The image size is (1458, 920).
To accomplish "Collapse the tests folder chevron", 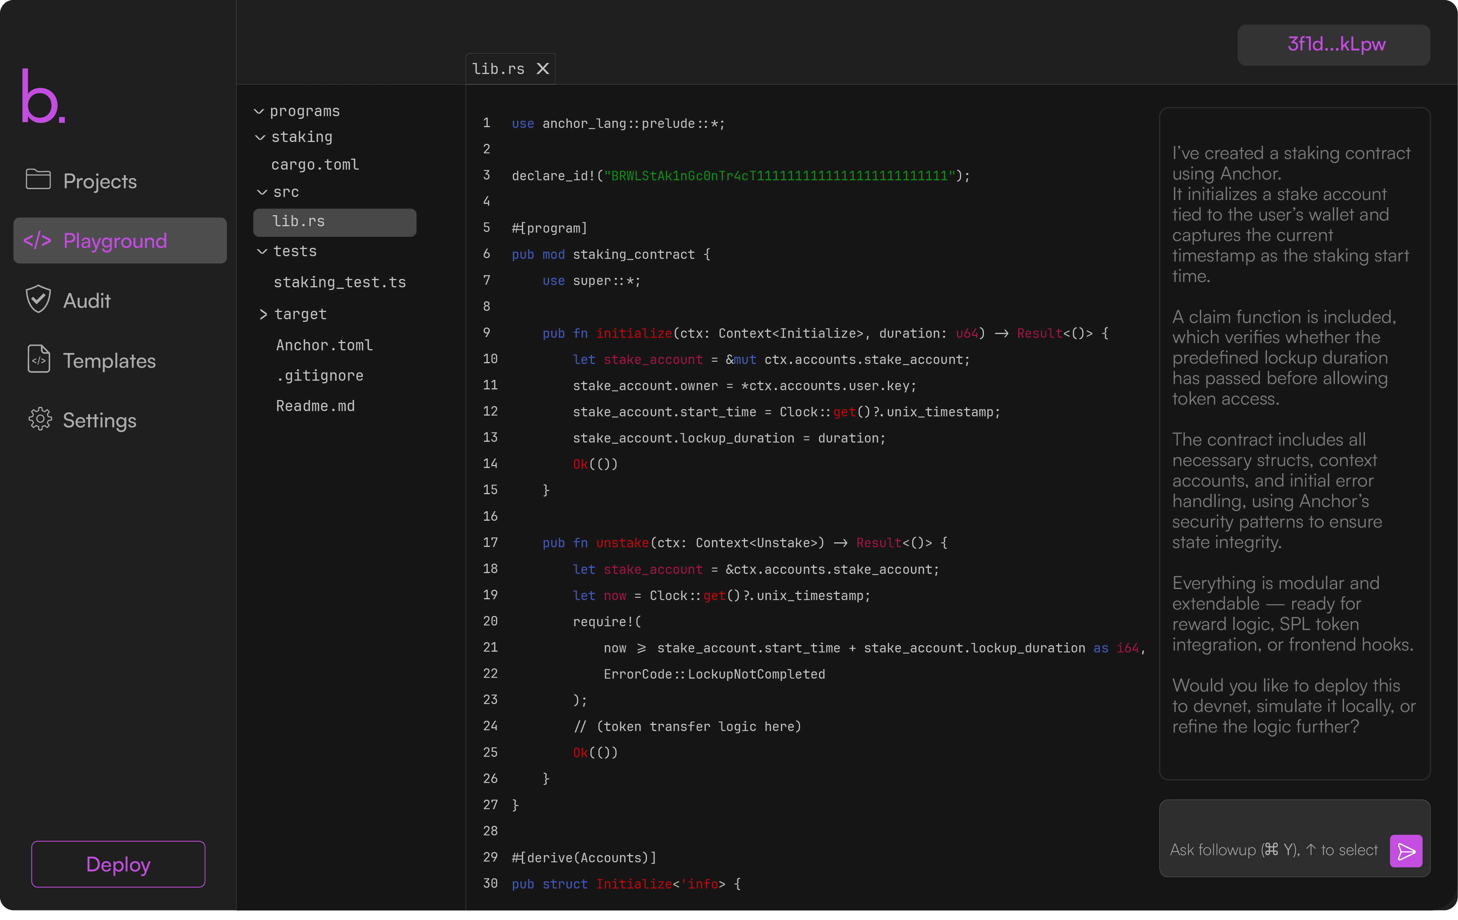I will 262,251.
